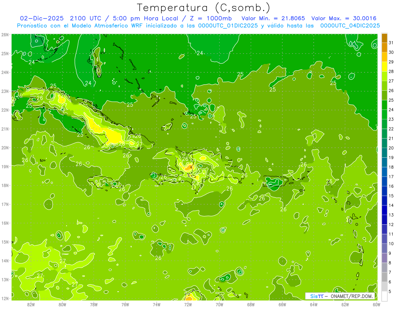This screenshot has width=400, height=309.
Task: Click the '10' colorbar label
Action: (391, 244)
